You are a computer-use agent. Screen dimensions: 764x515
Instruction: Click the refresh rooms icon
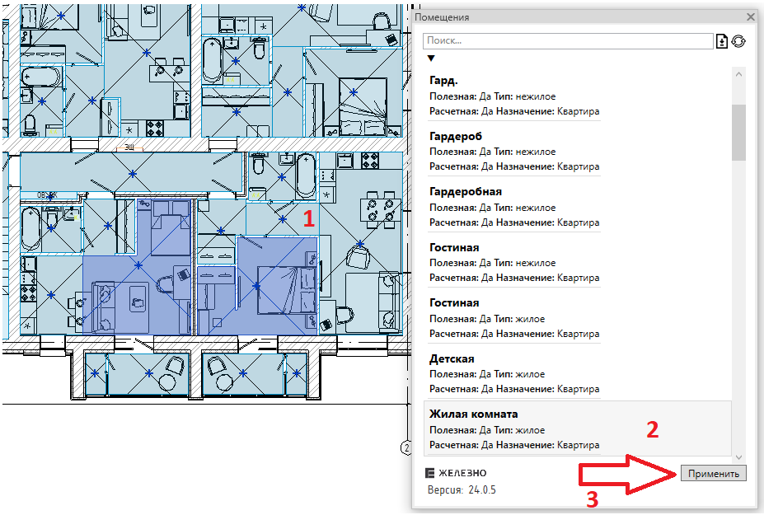click(x=738, y=41)
